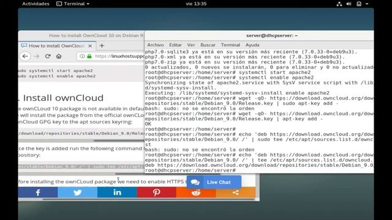The image size is (392, 220).
Task: Click 'Synchronizing state of apache2.service' terminal line
Action: pyautogui.click(x=259, y=83)
